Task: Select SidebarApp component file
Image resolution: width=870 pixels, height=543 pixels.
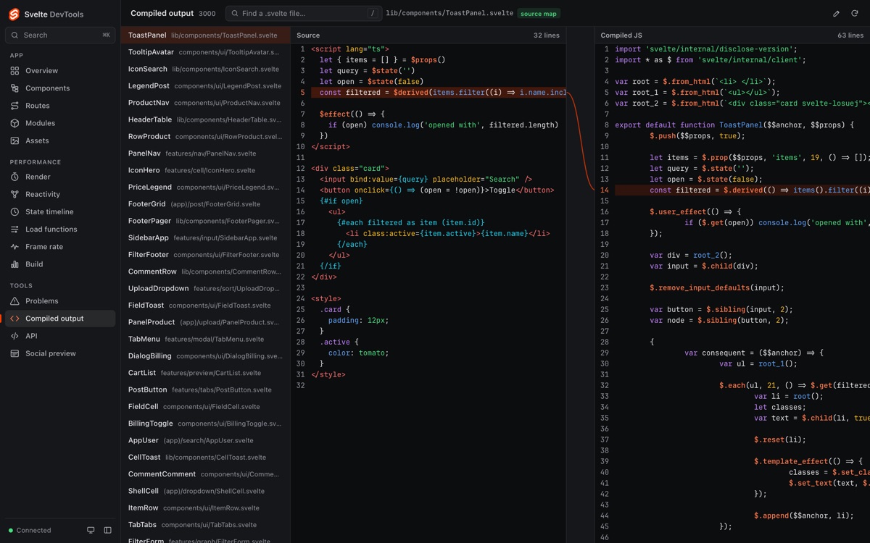Action: (205, 237)
